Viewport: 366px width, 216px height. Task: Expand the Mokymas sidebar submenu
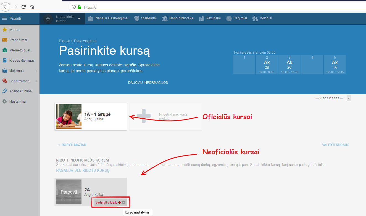[36, 71]
